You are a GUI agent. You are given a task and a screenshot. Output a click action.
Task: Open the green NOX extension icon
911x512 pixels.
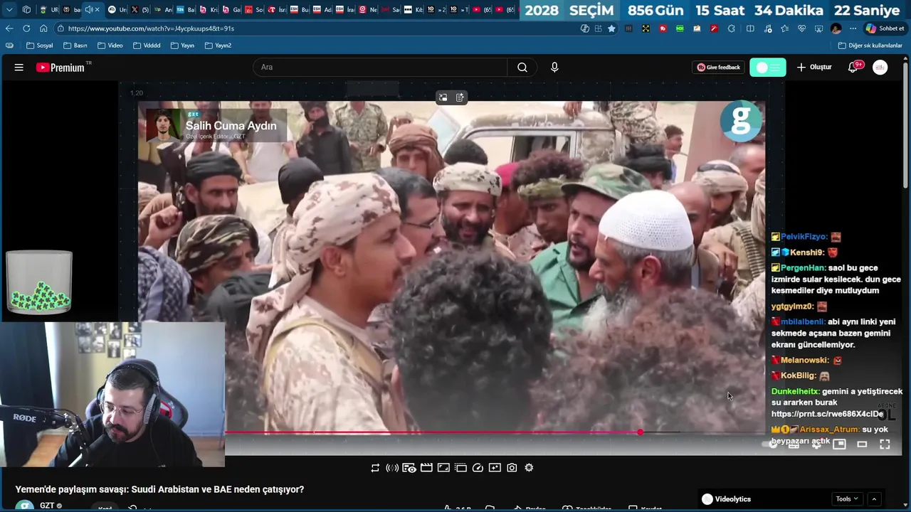(x=680, y=28)
